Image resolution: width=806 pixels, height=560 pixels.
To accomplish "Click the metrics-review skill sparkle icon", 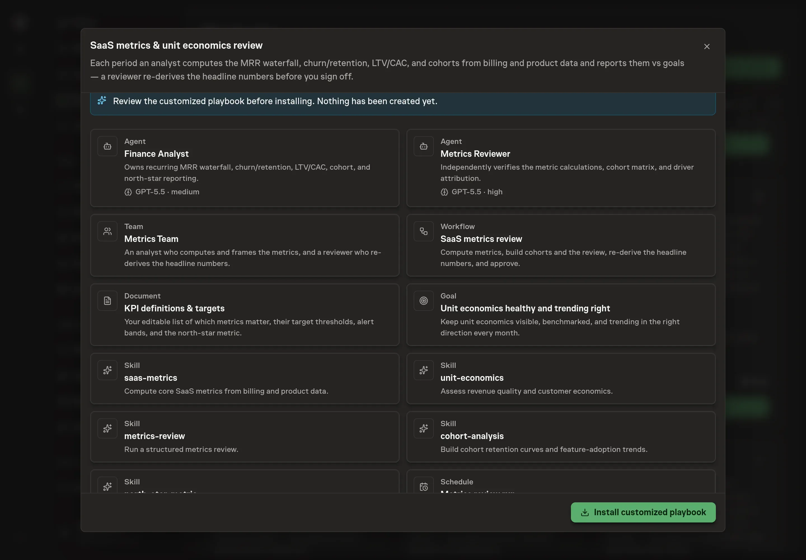I will 107,428.
